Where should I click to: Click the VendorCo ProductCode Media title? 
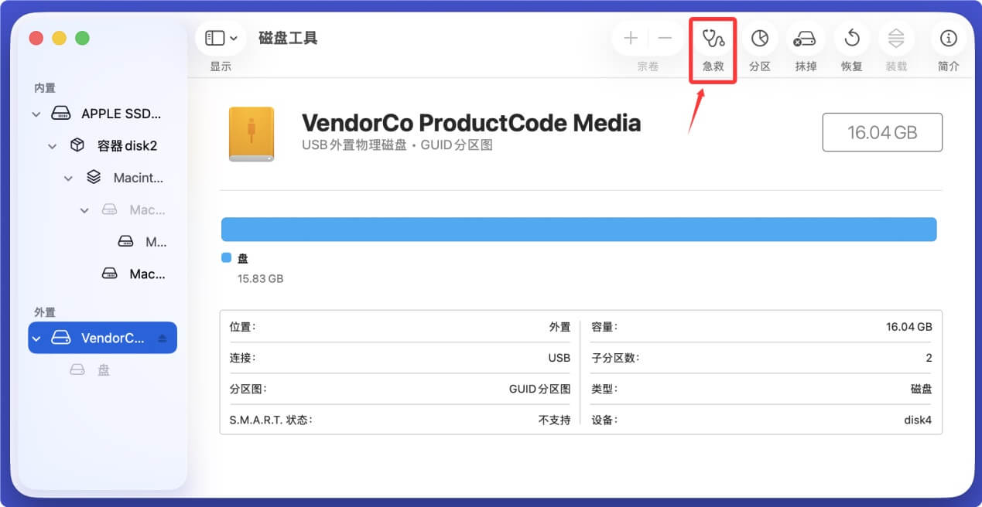coord(470,122)
